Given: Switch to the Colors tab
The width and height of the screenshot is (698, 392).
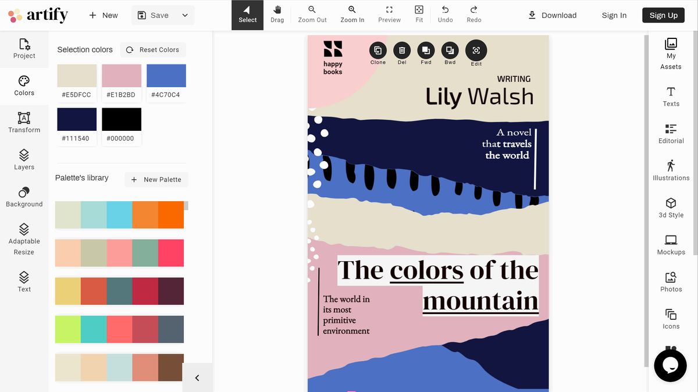Looking at the screenshot, I should click(x=24, y=85).
